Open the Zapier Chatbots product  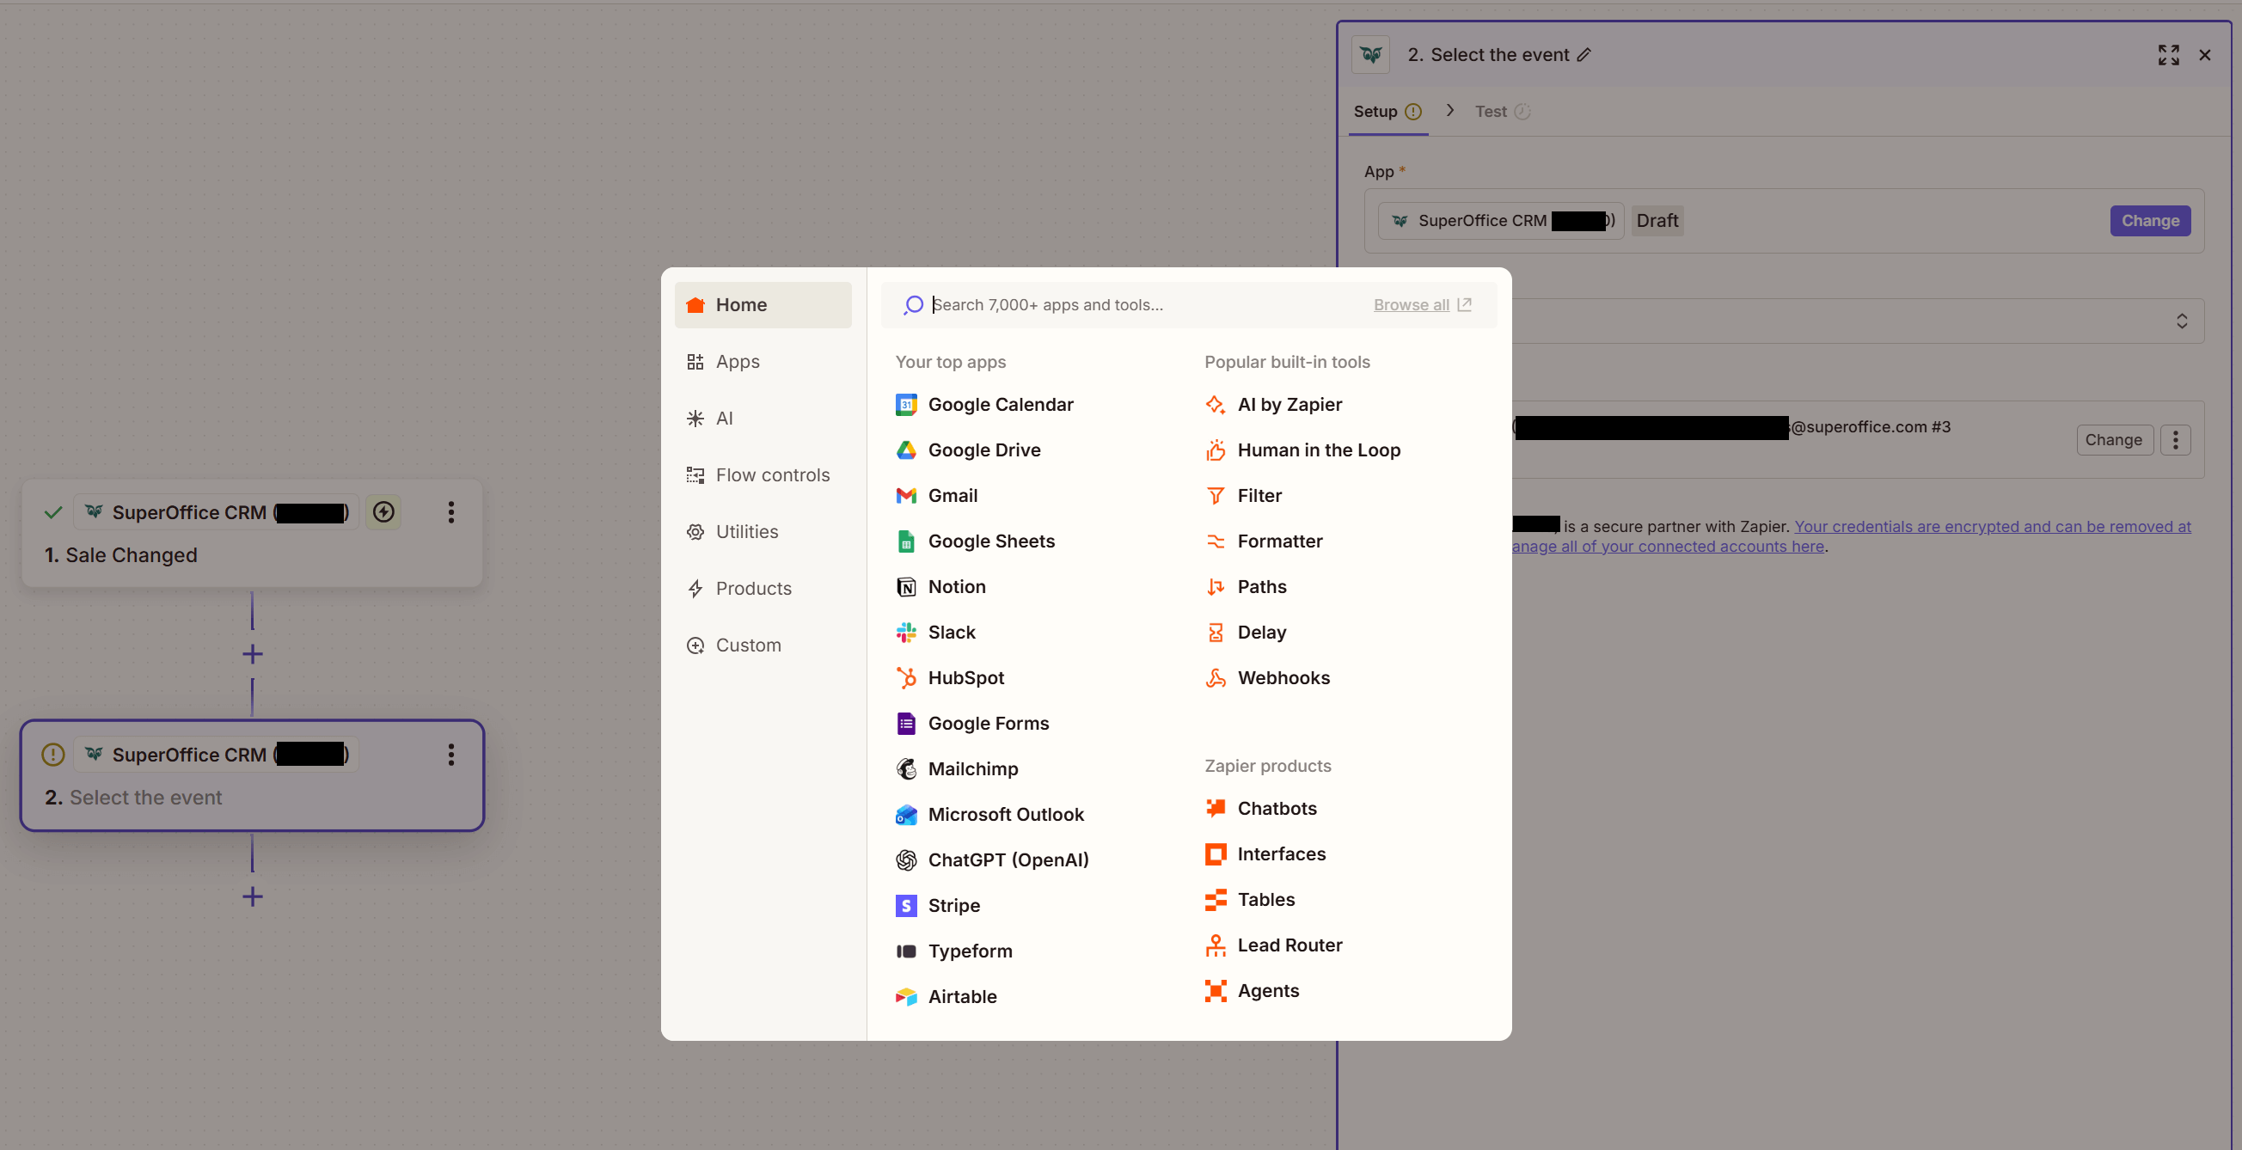[x=1276, y=807]
